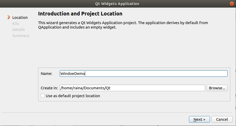
Task: Click the Create in path field
Action: point(132,88)
